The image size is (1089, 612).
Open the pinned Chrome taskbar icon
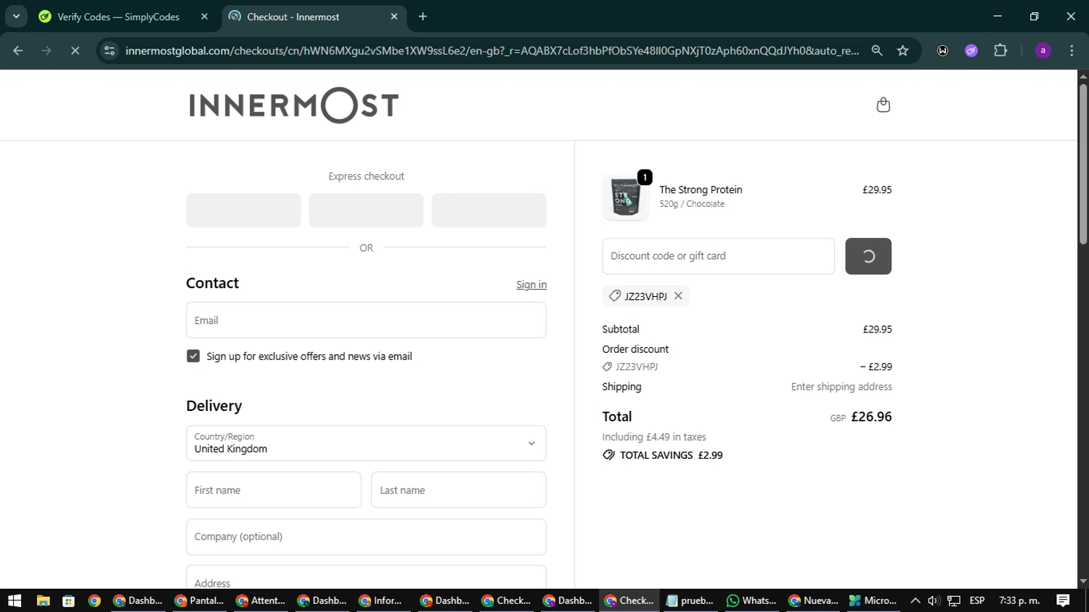[x=94, y=600]
